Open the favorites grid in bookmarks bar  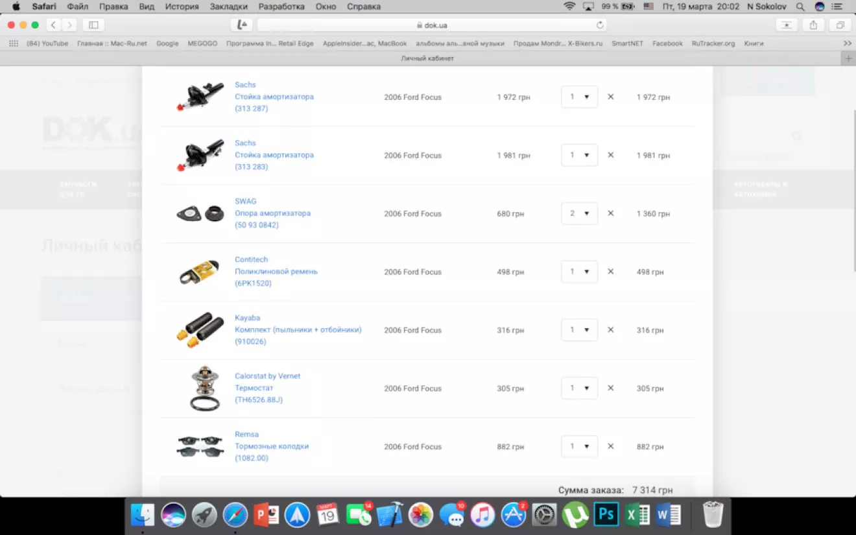pyautogui.click(x=13, y=43)
